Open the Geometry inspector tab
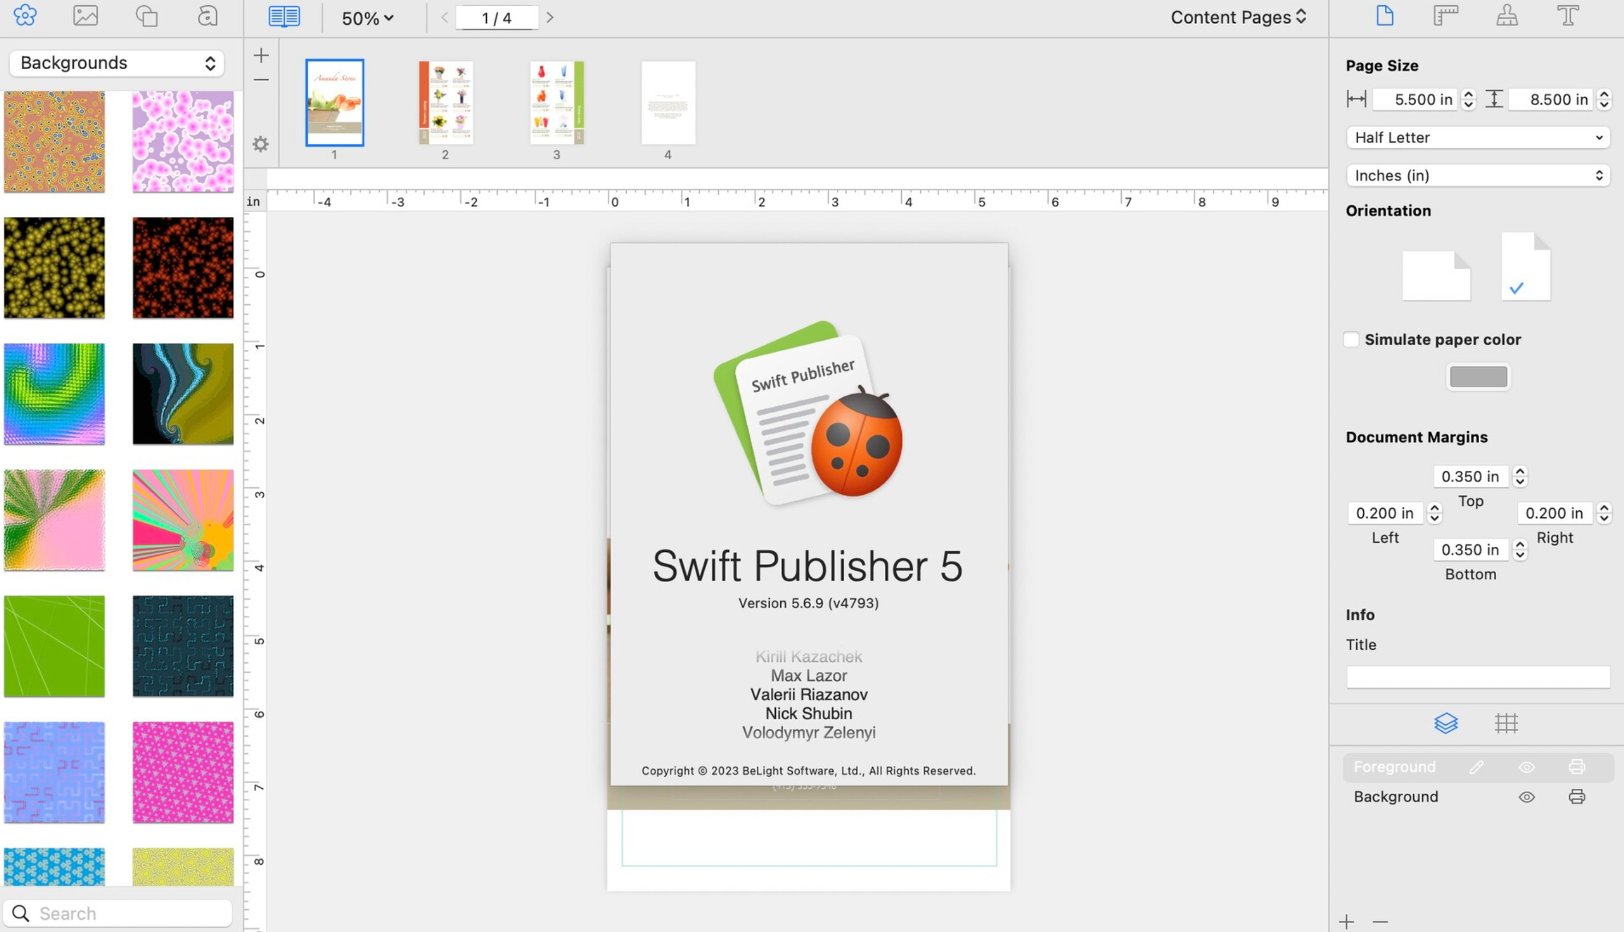 [1445, 15]
